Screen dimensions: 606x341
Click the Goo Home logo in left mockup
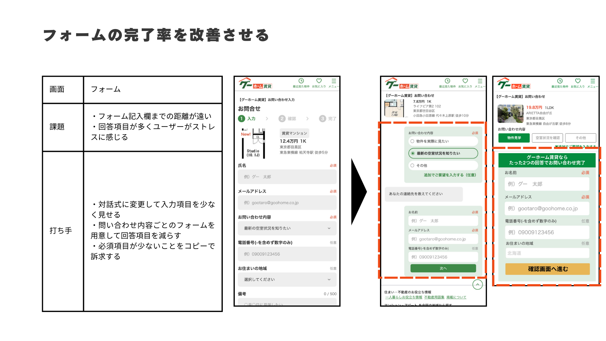coord(255,84)
